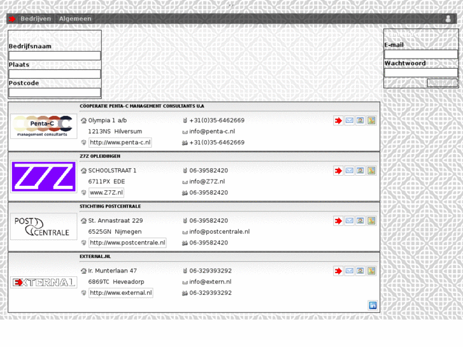This screenshot has width=463, height=347.
Task: Open envelope icon for Stichting Postcentrale
Action: tap(349, 221)
